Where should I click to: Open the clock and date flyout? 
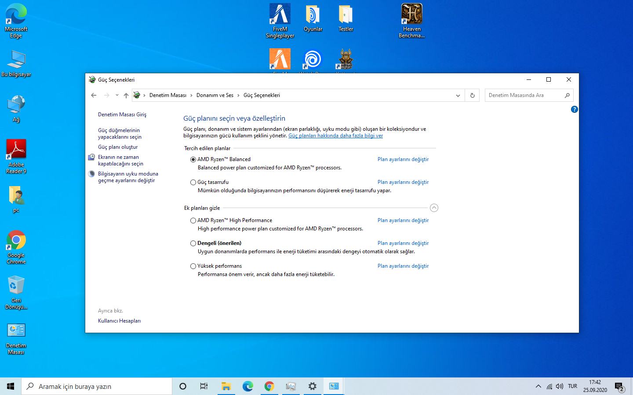tap(595, 386)
